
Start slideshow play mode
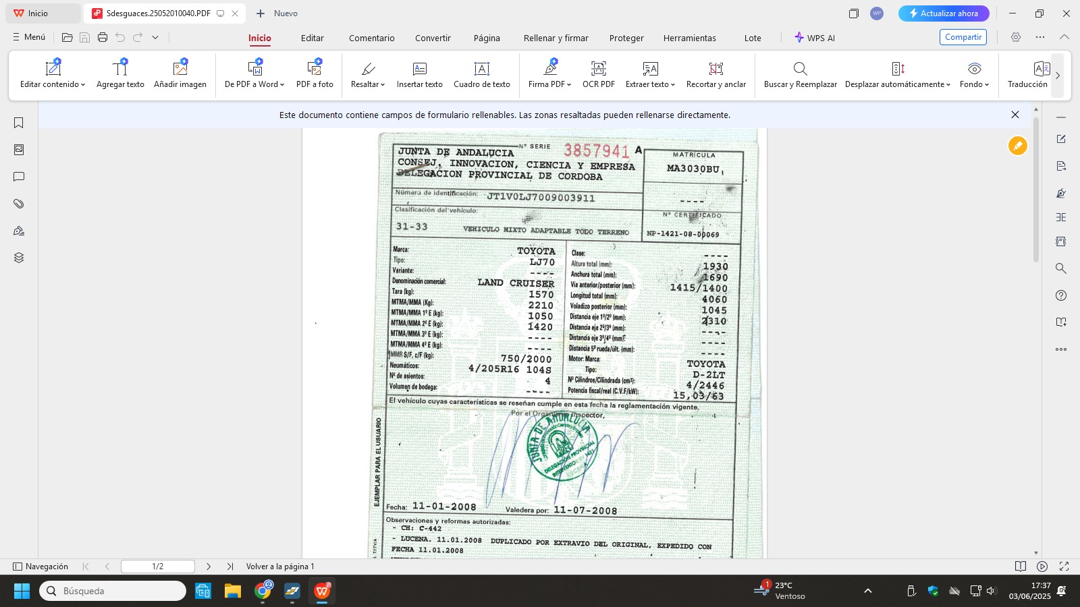point(1042,567)
